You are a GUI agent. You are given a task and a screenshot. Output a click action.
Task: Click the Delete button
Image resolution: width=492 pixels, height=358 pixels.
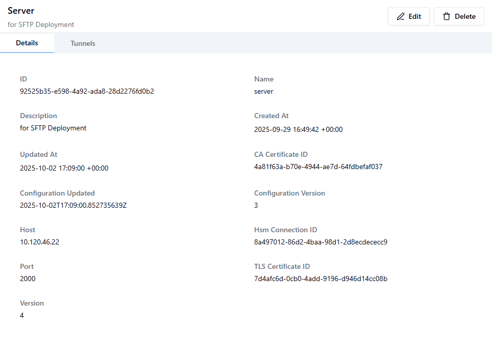tap(459, 16)
